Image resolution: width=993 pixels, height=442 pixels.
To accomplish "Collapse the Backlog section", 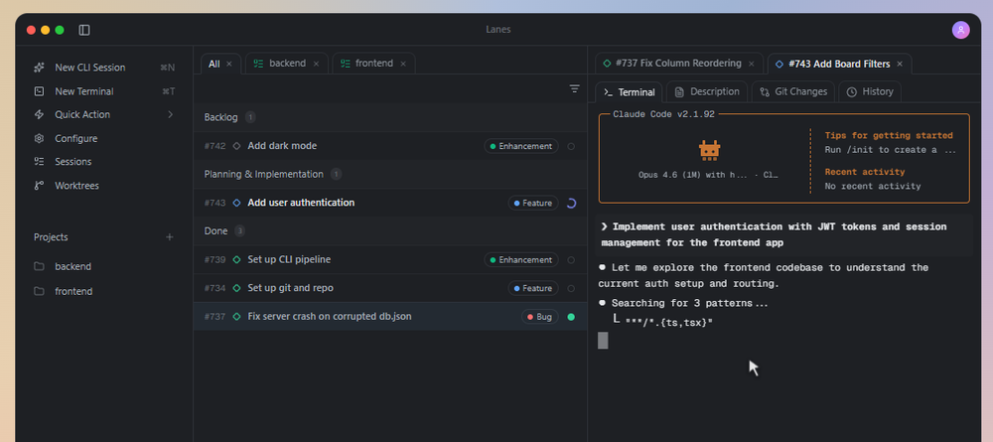I will pos(390,117).
